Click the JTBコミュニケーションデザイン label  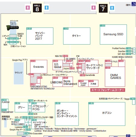(x=55, y=75)
